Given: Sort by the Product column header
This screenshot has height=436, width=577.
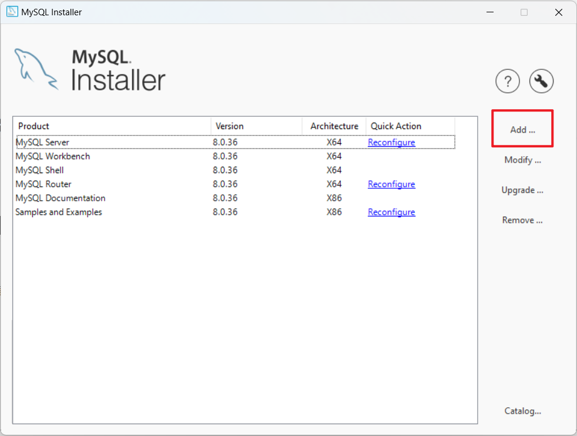Looking at the screenshot, I should pyautogui.click(x=112, y=126).
